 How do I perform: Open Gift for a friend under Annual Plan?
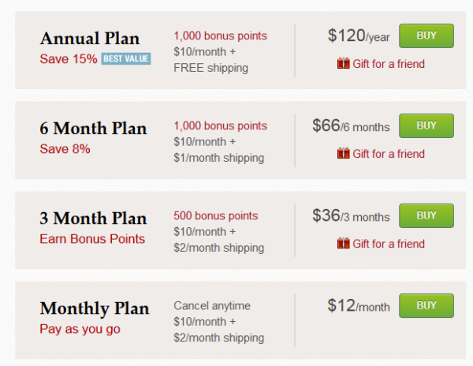click(389, 64)
